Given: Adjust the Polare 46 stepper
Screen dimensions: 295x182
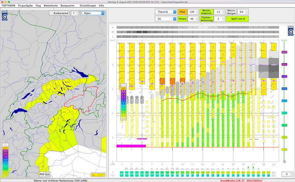Looking at the screenshot, I should click(x=197, y=19).
